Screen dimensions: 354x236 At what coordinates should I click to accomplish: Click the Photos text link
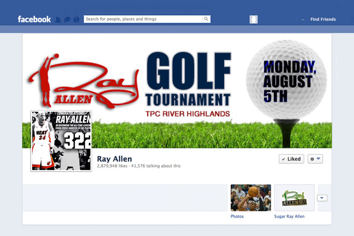(x=237, y=216)
